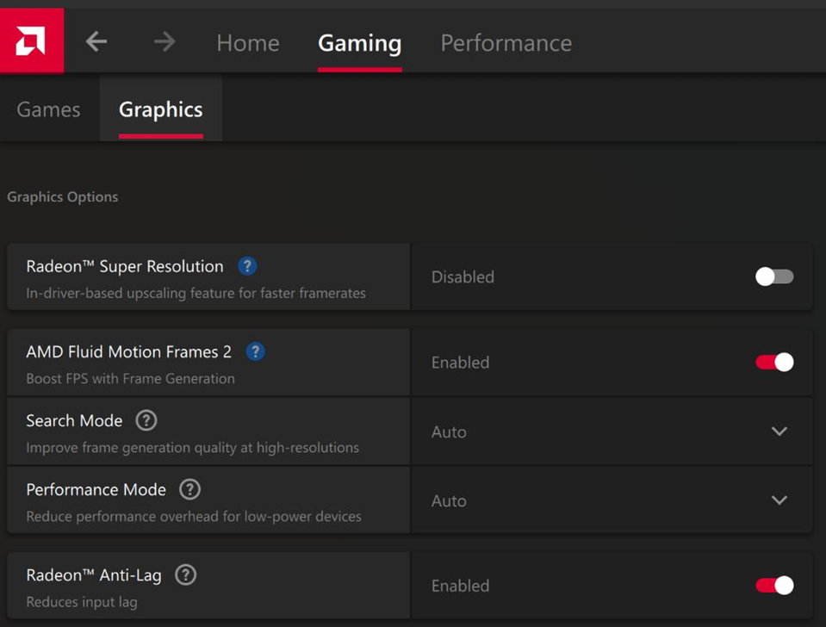The image size is (826, 627).
Task: Expand the Performance Mode Auto dropdown
Action: (779, 500)
